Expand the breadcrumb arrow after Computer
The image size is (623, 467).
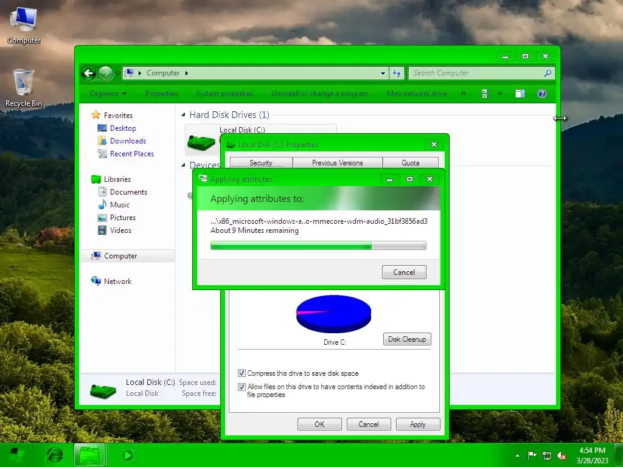[x=186, y=73]
